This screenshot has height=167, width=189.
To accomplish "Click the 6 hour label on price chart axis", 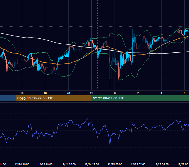I will point(185,93).
